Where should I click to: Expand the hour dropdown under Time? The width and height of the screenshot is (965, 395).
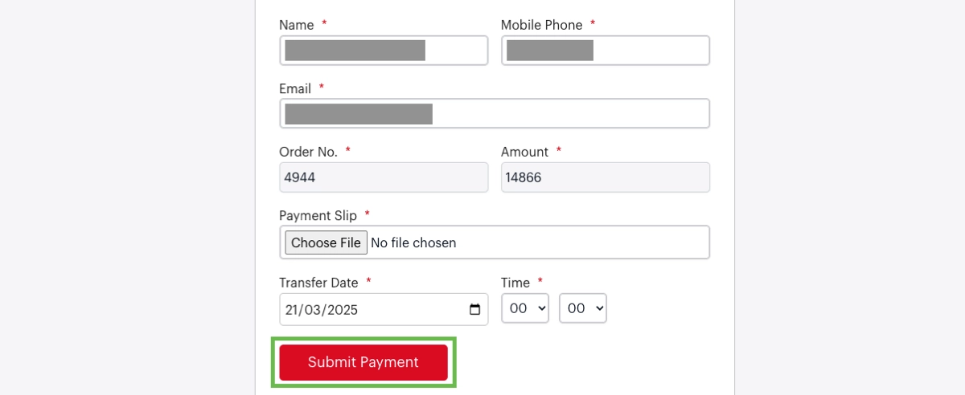click(524, 309)
